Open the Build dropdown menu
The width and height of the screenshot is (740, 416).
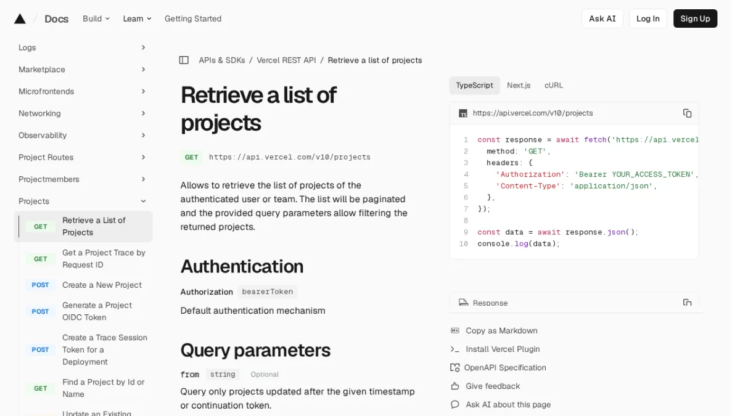tap(96, 18)
